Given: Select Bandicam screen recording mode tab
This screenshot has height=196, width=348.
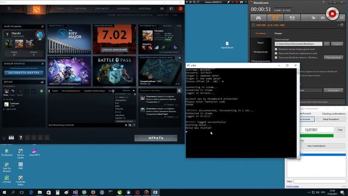Looking at the screenshot, I should (x=275, y=18).
